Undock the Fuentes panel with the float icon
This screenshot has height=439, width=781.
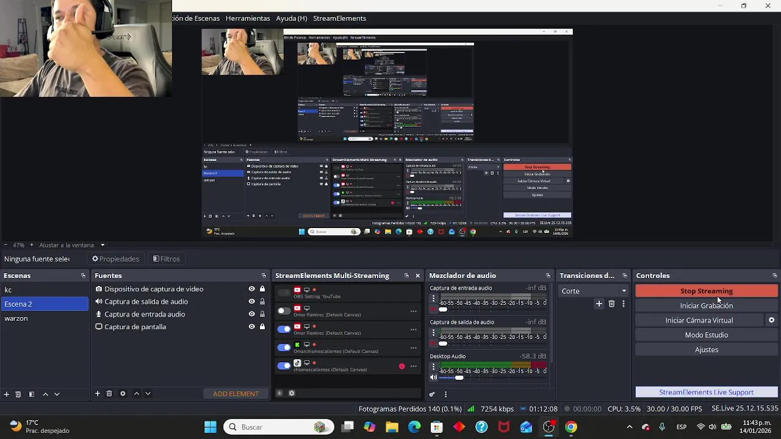[x=264, y=276]
